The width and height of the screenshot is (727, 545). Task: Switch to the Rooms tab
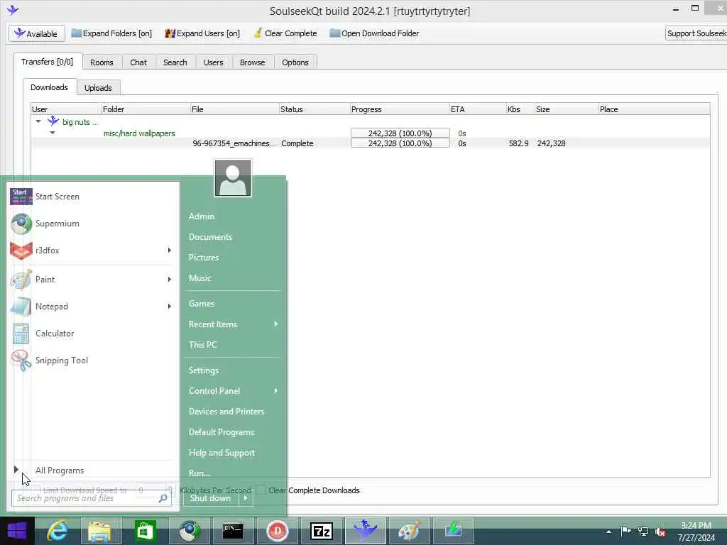pyautogui.click(x=102, y=62)
